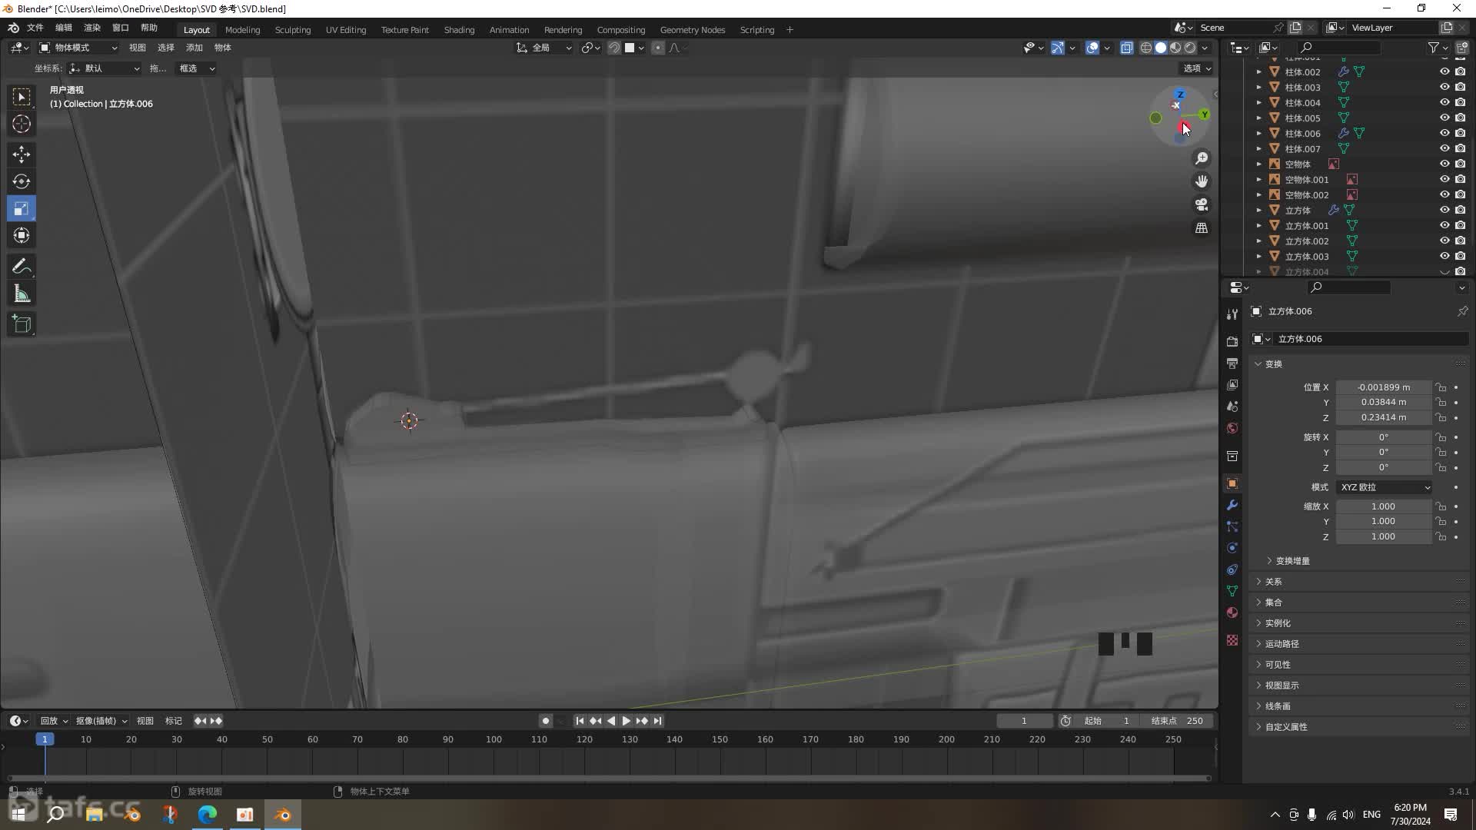The height and width of the screenshot is (830, 1476).
Task: Hide 立方体.001 in the viewport
Action: [1444, 225]
